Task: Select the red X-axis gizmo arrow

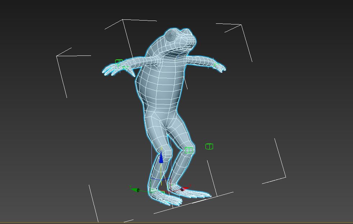Action: click(186, 187)
